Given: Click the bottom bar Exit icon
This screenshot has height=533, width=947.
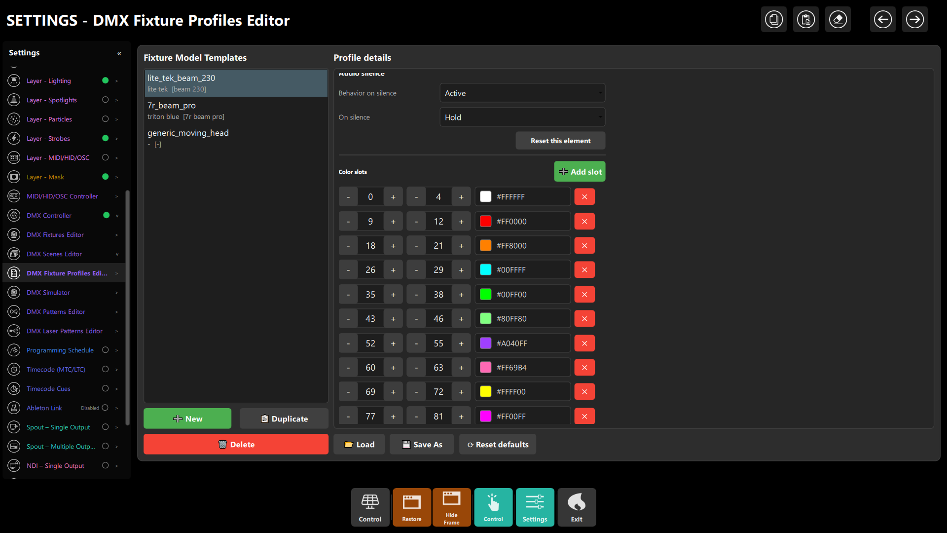Looking at the screenshot, I should click(x=577, y=507).
